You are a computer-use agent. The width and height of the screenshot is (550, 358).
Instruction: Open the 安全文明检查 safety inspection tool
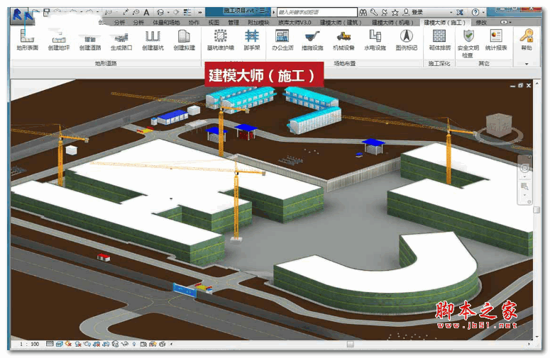[x=468, y=43]
